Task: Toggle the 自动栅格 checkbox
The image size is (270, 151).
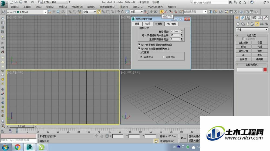Action: (243, 39)
